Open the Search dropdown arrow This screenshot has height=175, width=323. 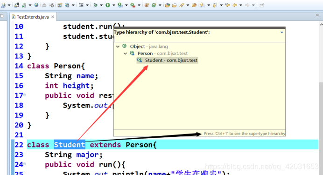(x=188, y=5)
